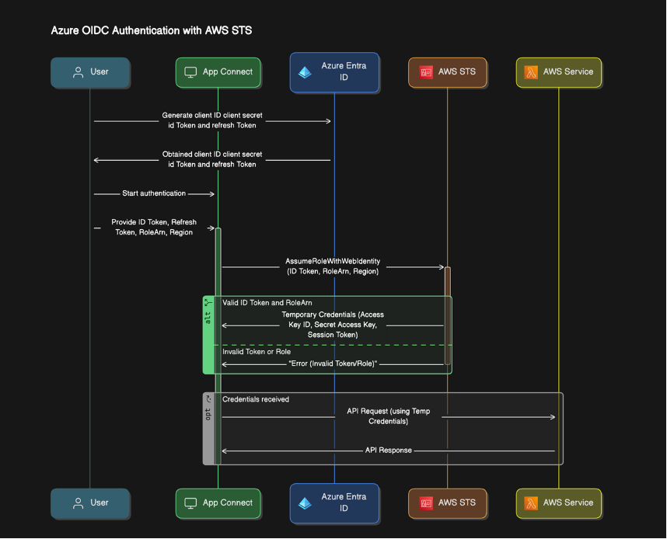This screenshot has height=539, width=667.
Task: Select the top User participant box
Action: click(90, 73)
